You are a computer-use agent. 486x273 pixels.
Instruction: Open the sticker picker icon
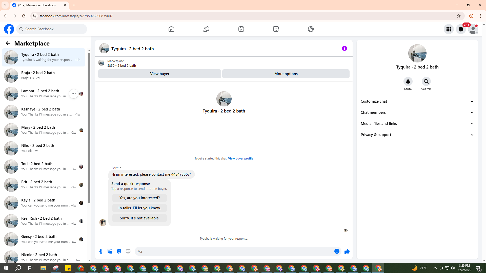click(x=119, y=251)
